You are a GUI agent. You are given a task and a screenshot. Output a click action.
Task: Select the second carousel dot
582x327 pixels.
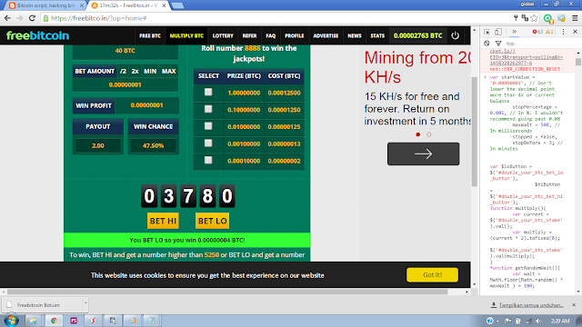coord(428,134)
